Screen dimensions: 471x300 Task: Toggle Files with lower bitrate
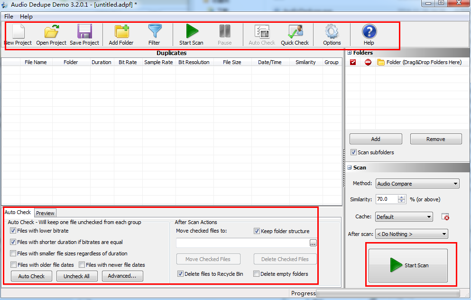(x=13, y=231)
